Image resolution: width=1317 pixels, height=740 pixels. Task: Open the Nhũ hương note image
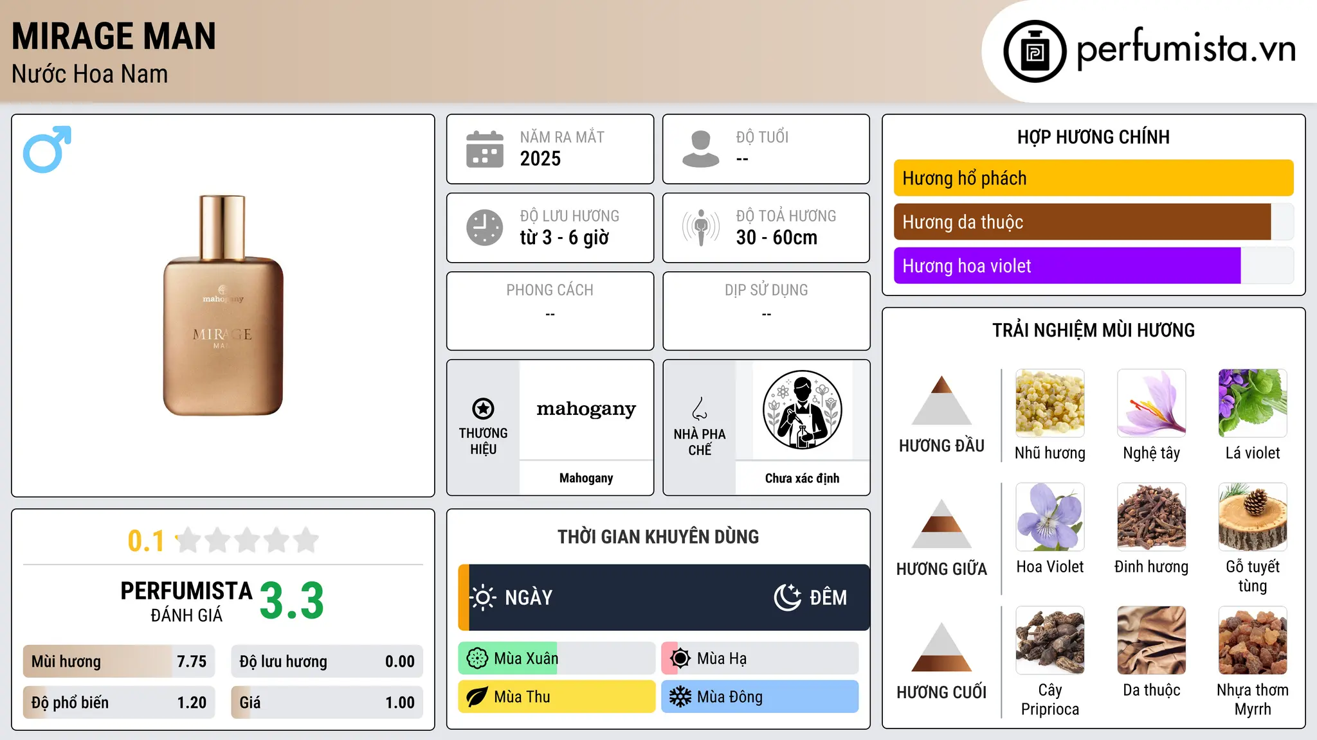pos(1050,403)
